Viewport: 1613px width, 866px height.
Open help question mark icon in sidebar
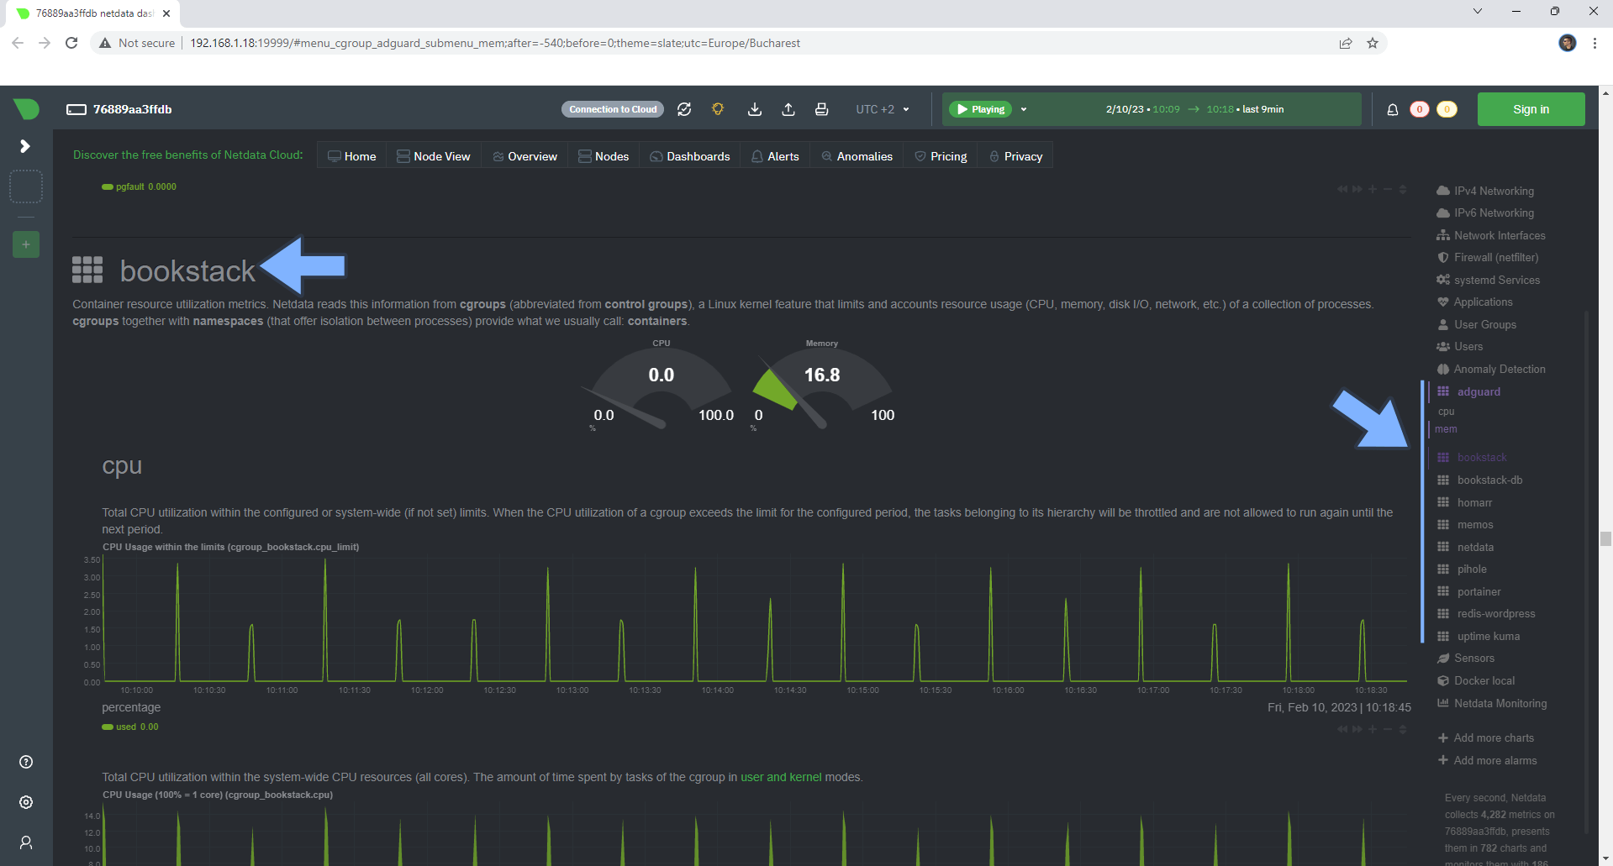(x=26, y=762)
